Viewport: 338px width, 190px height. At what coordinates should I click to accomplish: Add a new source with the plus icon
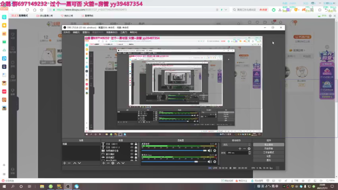104,163
